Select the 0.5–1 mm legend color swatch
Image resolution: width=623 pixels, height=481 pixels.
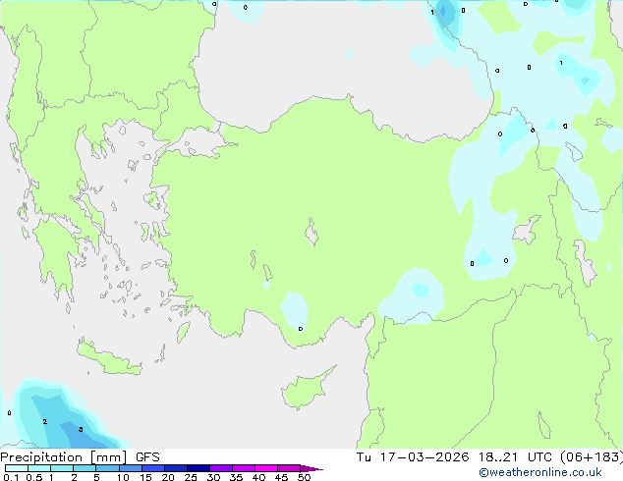[39, 468]
